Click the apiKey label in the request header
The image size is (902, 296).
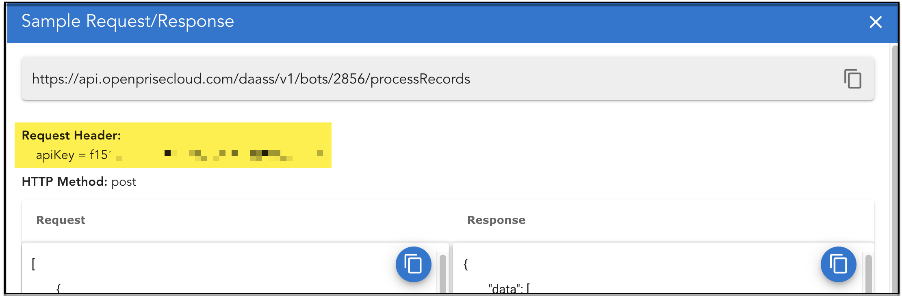55,155
